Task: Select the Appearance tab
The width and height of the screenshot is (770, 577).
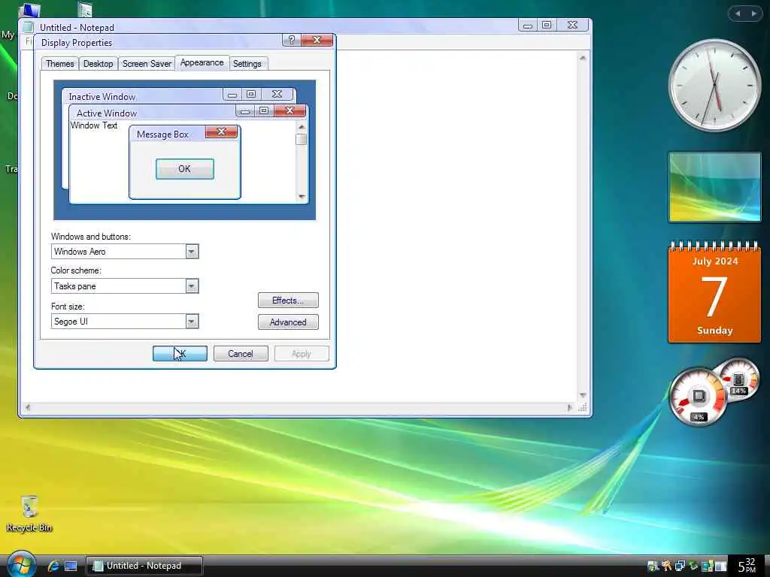Action: [202, 63]
